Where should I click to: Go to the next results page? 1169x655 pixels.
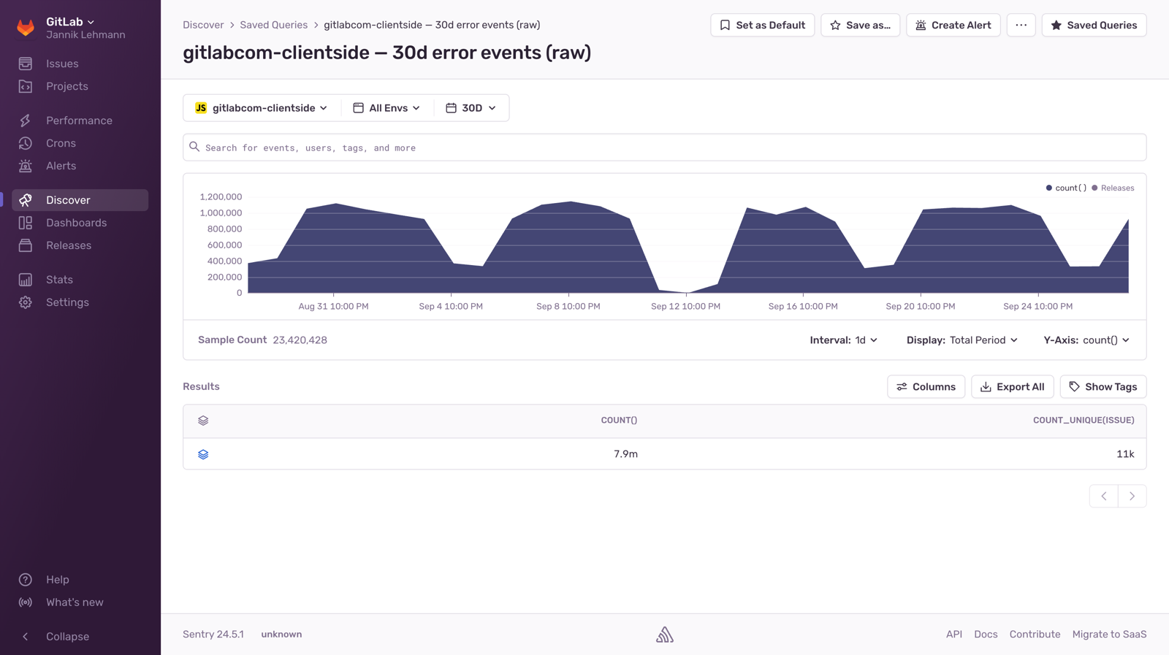(1132, 497)
